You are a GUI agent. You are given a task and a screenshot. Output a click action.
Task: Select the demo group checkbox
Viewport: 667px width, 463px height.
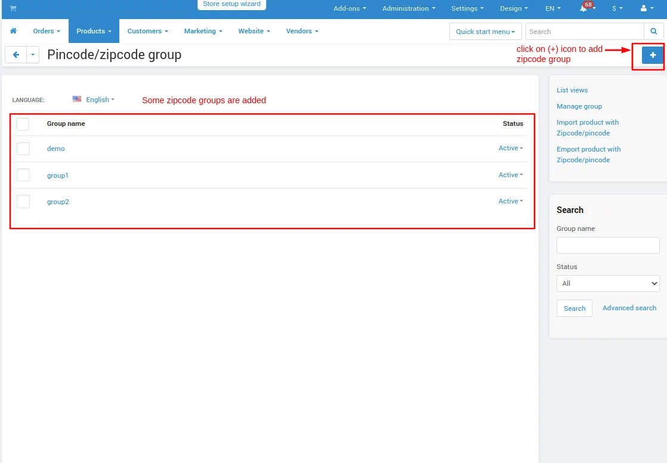tap(23, 149)
